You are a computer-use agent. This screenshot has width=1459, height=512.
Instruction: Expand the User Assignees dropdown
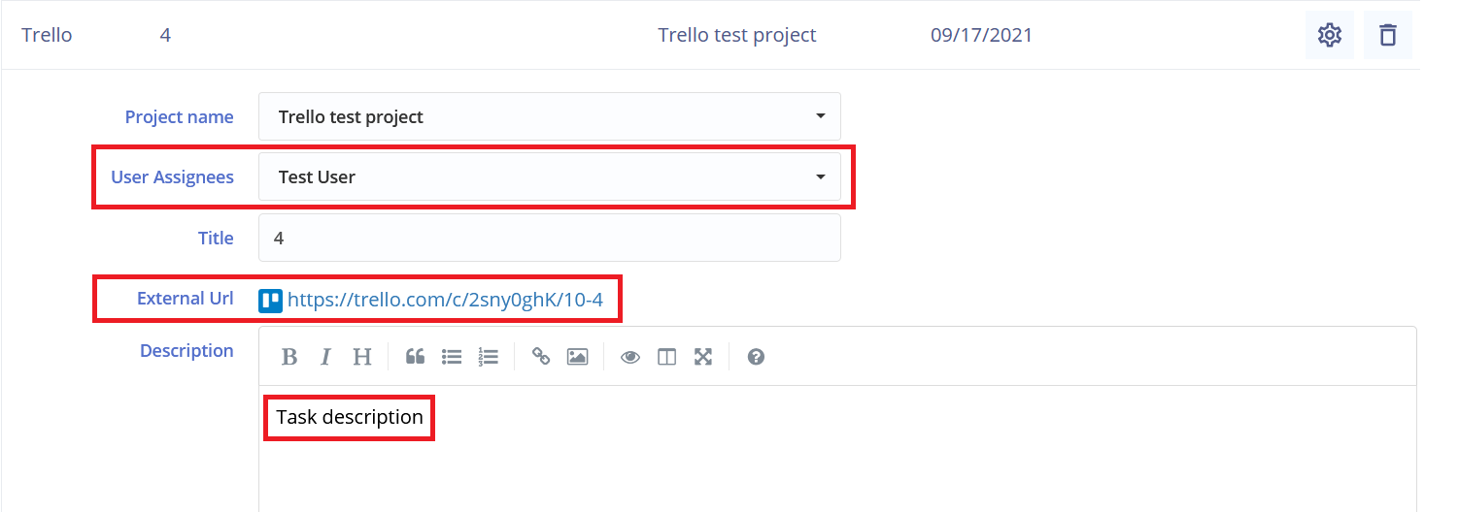tap(550, 176)
